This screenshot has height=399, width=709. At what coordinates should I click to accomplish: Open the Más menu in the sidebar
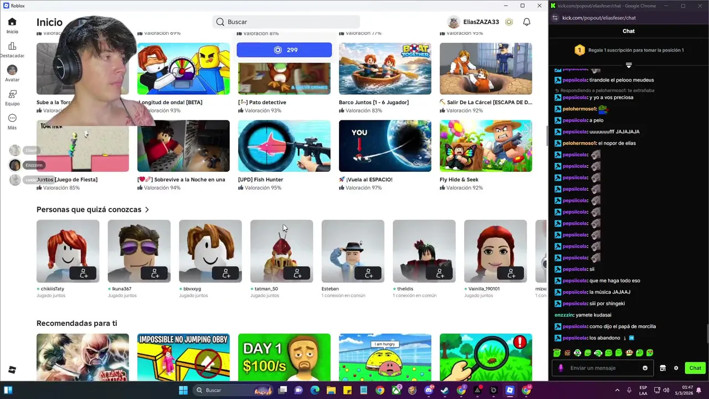12,121
